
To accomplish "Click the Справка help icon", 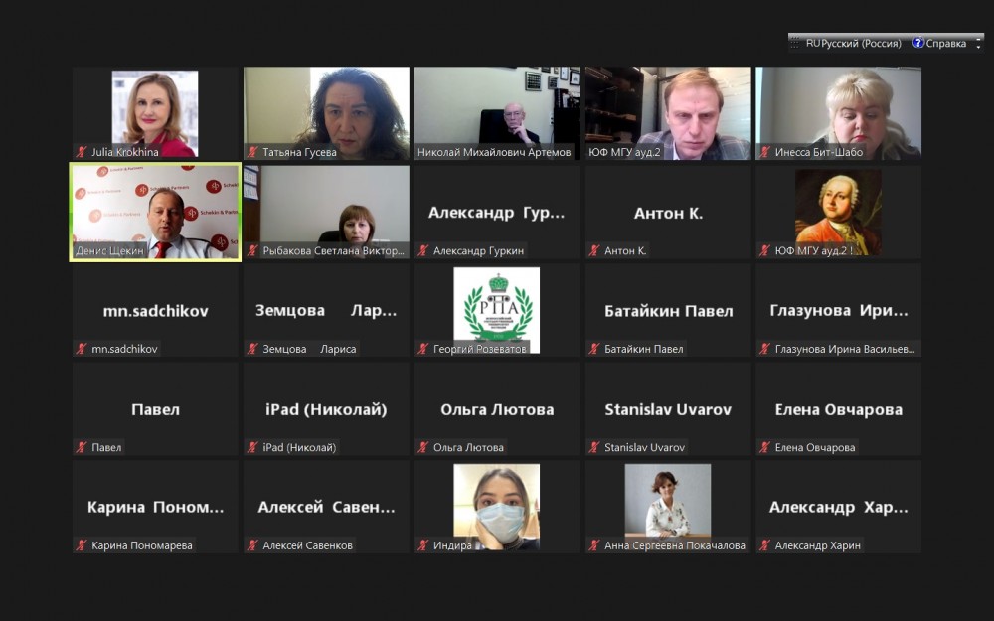I will coord(917,43).
